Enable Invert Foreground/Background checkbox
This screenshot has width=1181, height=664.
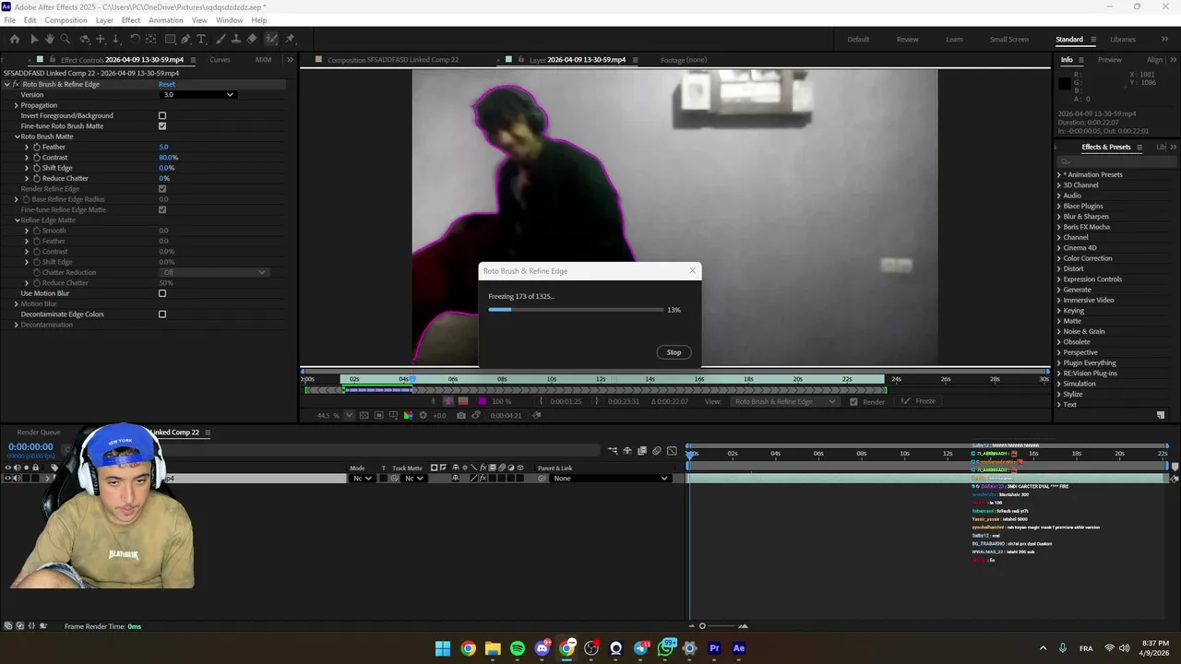162,115
